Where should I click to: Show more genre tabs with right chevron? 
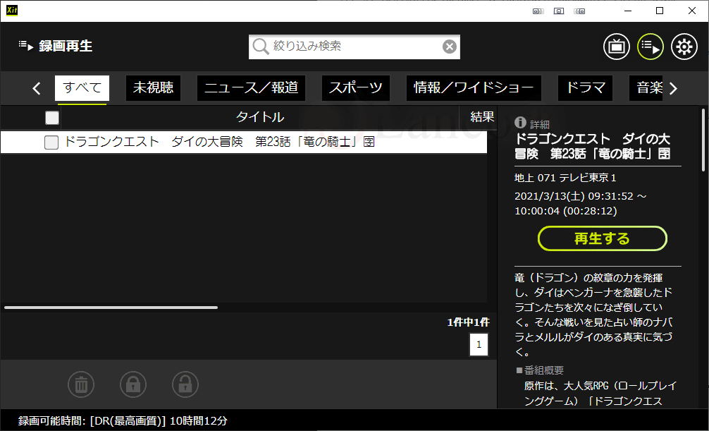[x=673, y=88]
